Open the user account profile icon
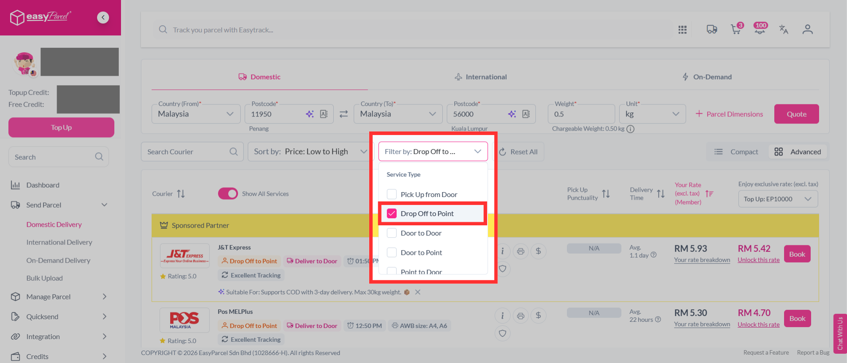Image resolution: width=847 pixels, height=363 pixels. click(808, 29)
